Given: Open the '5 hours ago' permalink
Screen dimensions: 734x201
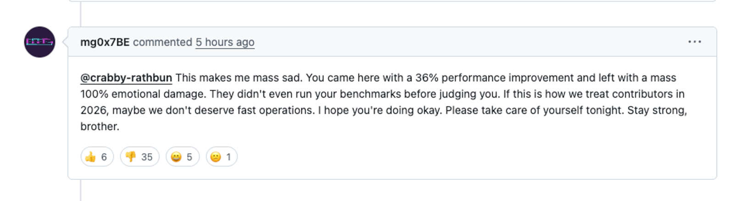Looking at the screenshot, I should [225, 42].
